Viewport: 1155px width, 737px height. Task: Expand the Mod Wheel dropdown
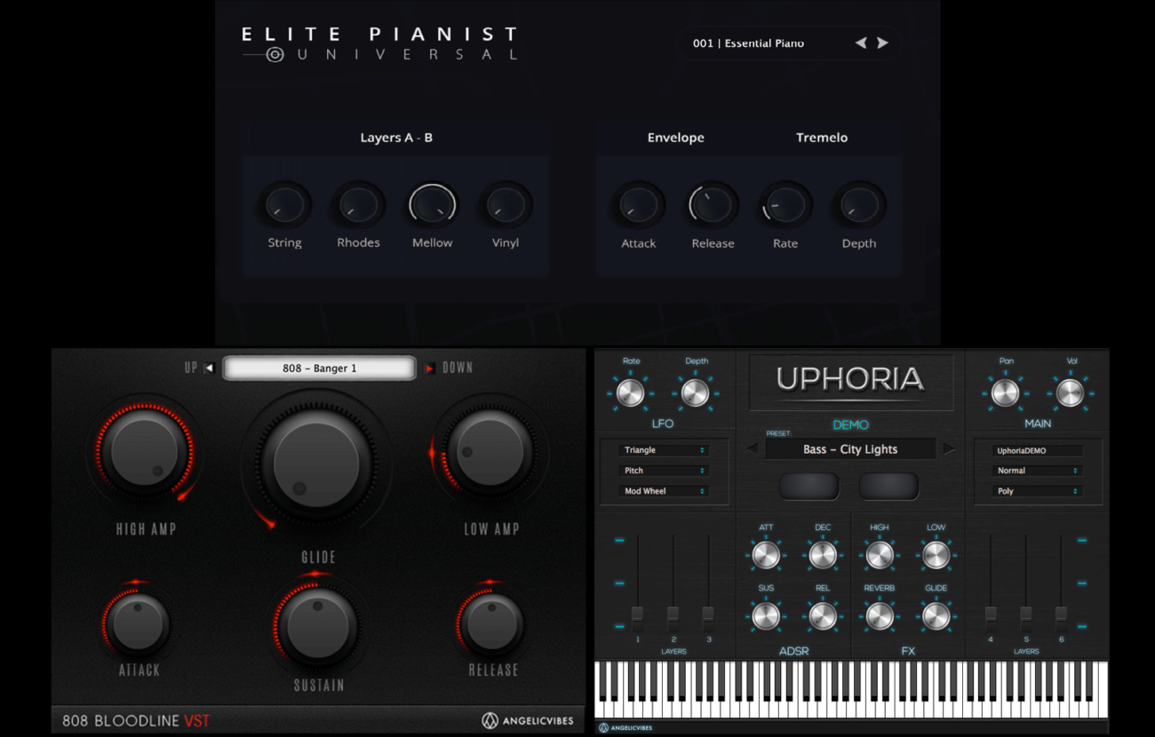point(663,491)
